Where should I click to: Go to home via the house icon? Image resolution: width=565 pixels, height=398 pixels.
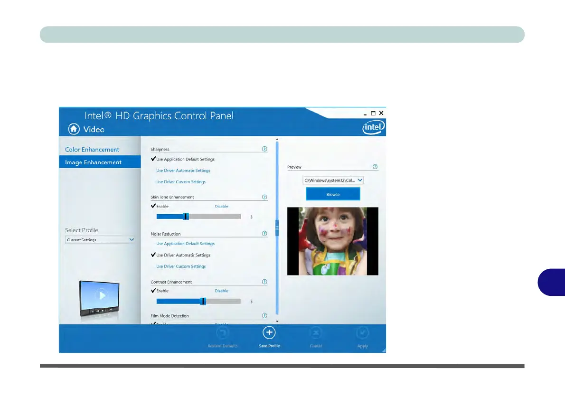tap(74, 129)
